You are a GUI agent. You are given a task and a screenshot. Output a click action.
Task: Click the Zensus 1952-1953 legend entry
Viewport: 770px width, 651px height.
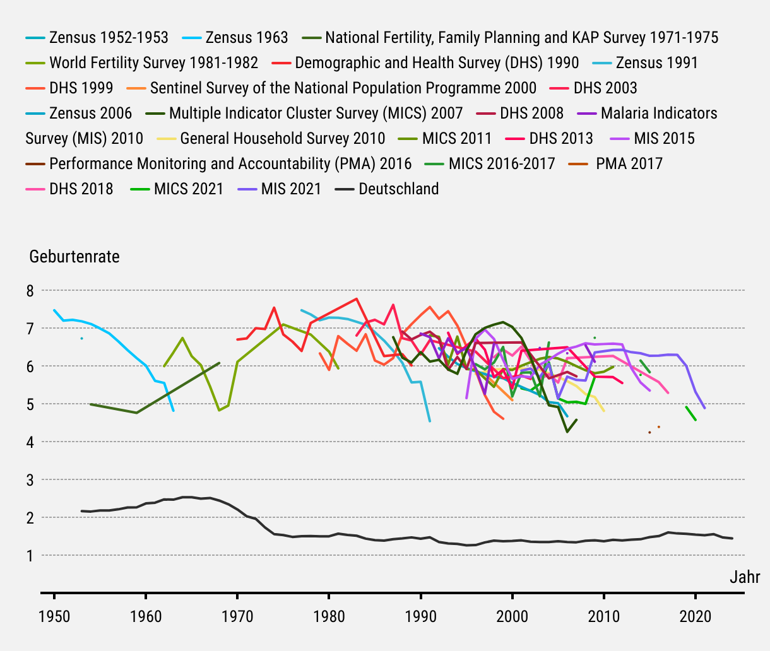(109, 38)
